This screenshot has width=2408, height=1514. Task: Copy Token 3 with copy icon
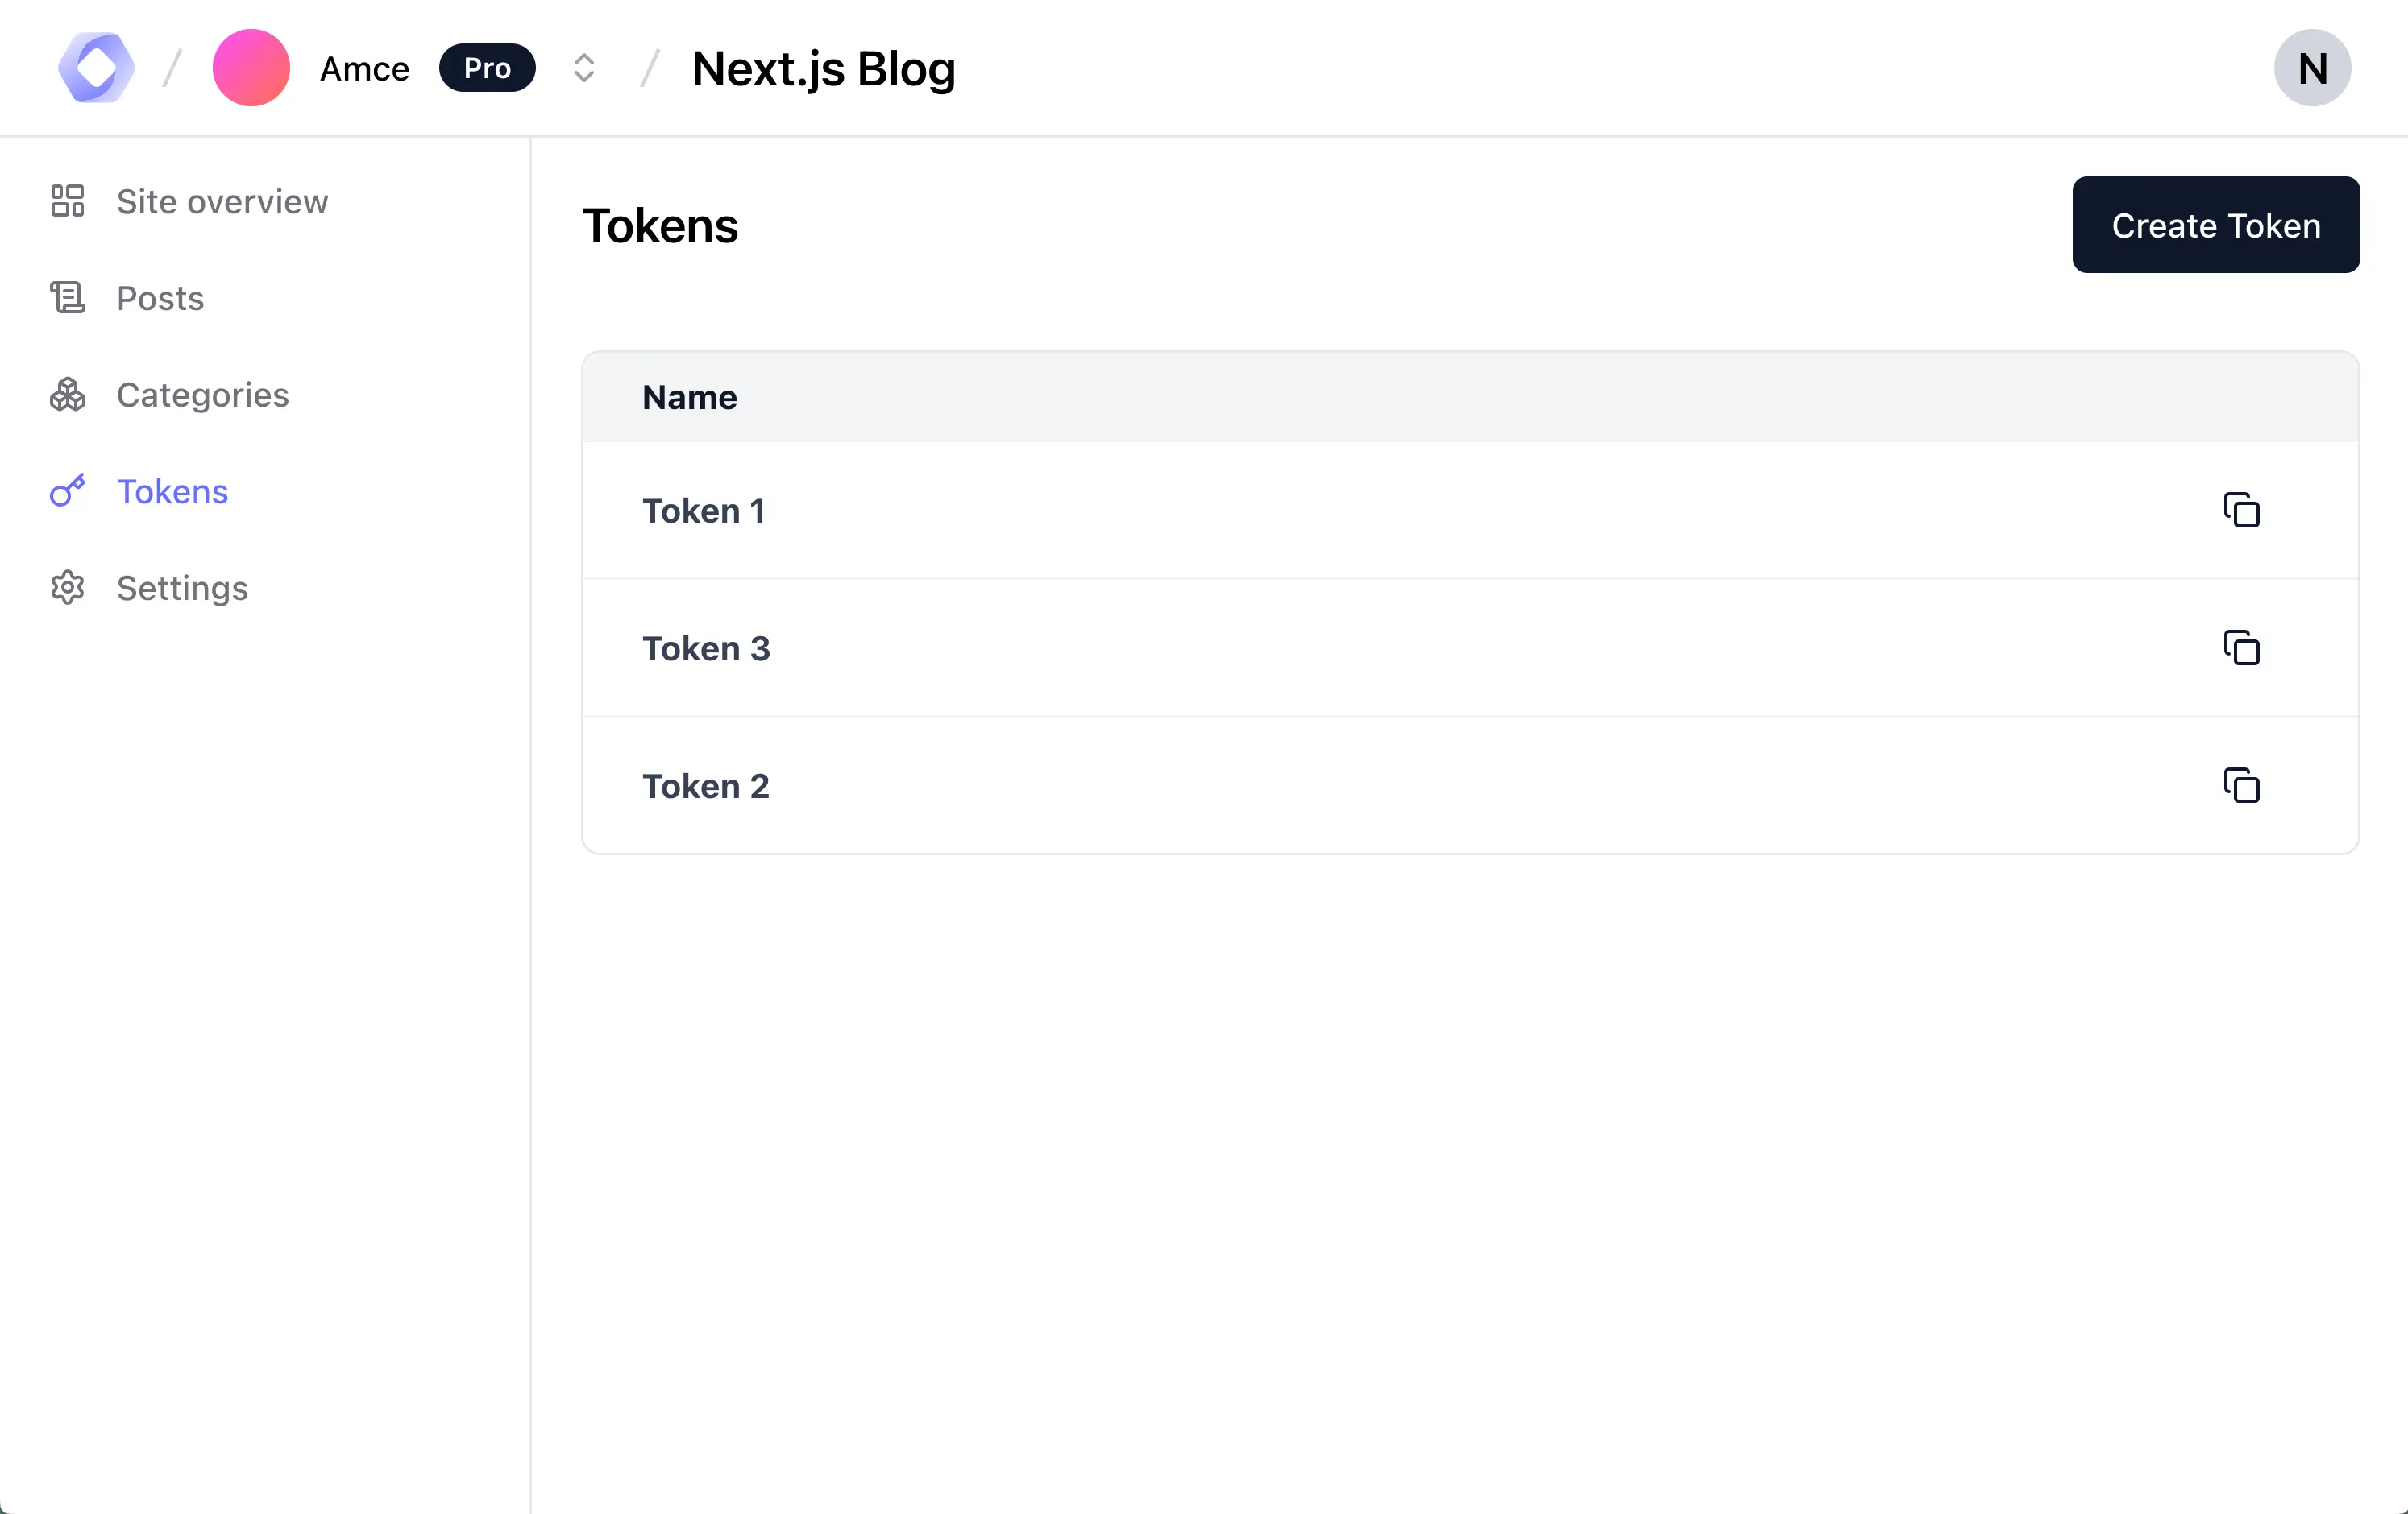pos(2241,648)
